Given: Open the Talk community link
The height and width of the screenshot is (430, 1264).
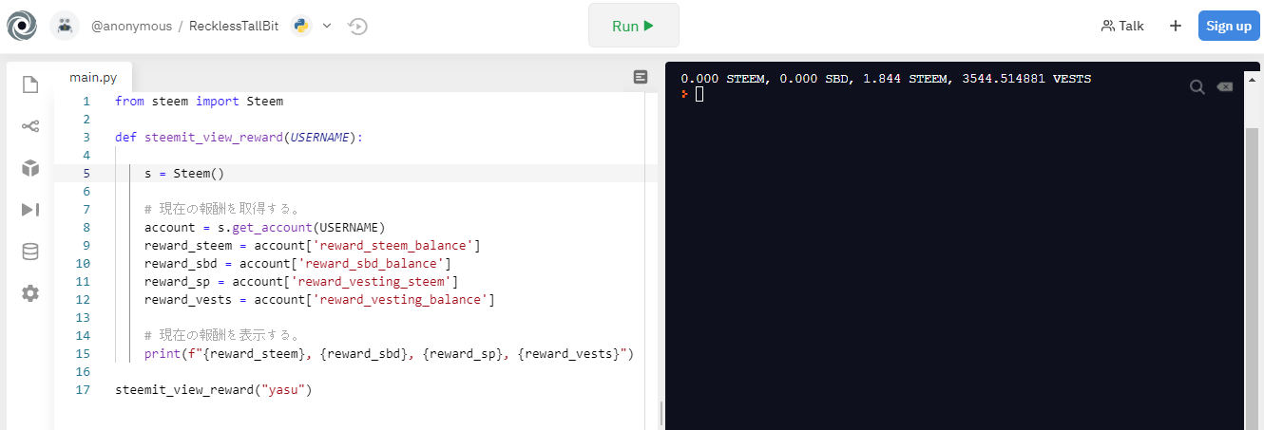Looking at the screenshot, I should [x=1122, y=26].
